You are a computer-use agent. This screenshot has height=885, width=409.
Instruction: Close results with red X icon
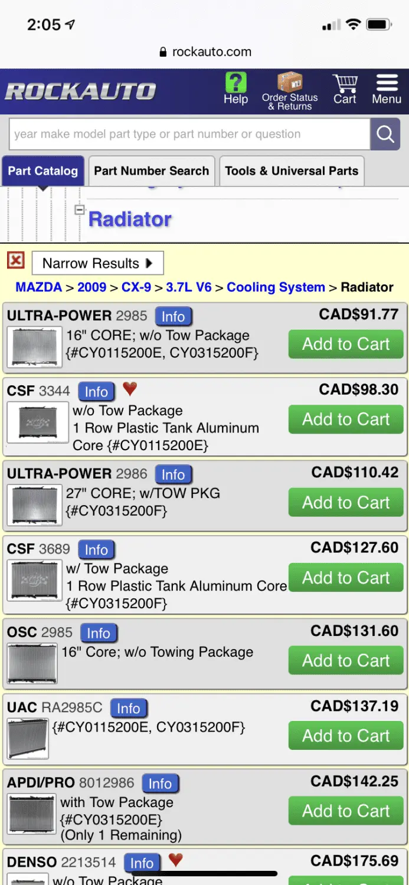pos(16,260)
